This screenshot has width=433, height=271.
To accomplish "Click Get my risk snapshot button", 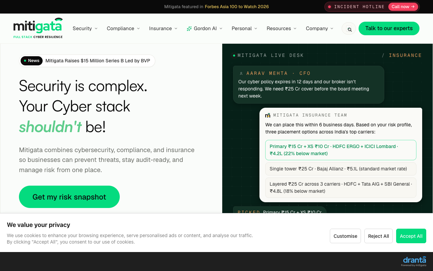I will pos(69,197).
